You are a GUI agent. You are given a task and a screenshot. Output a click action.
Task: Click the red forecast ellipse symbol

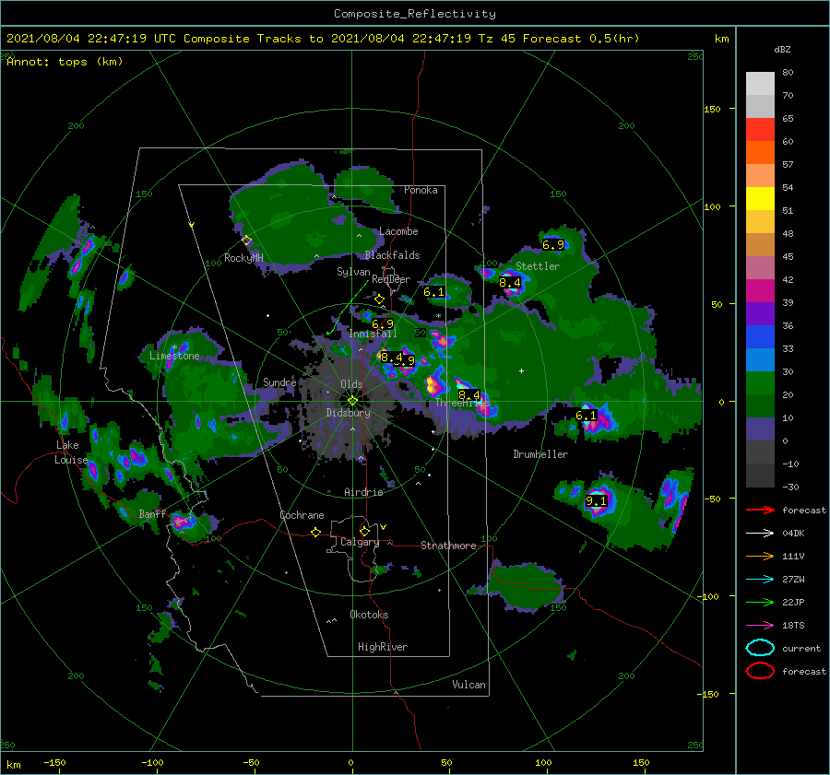pos(760,671)
